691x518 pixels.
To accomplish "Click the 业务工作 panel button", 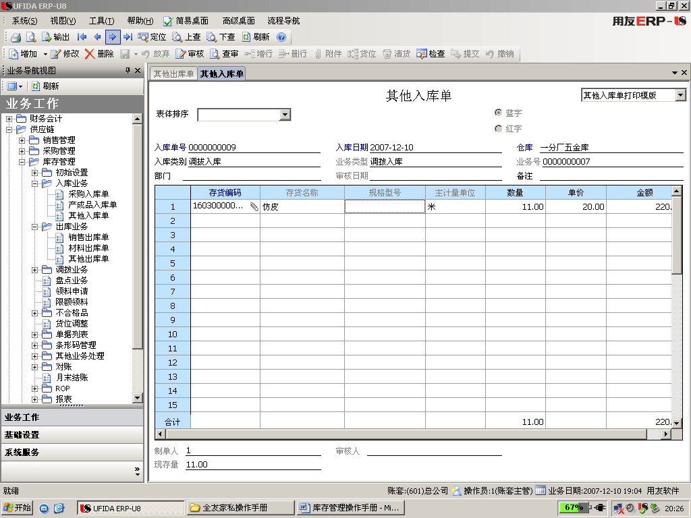I will [73, 417].
